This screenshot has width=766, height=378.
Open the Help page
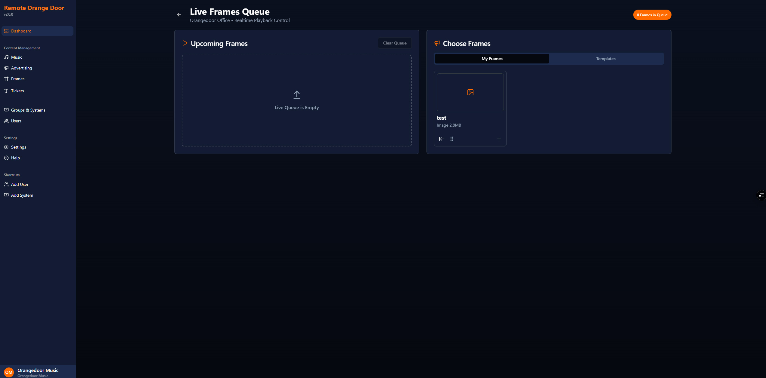(15, 158)
